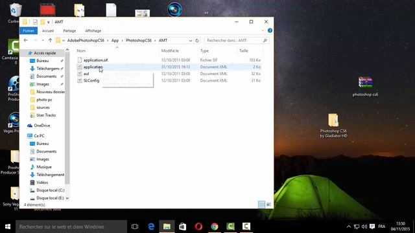Refresh the AMT folder view
This screenshot has height=233, width=415.
[197, 40]
